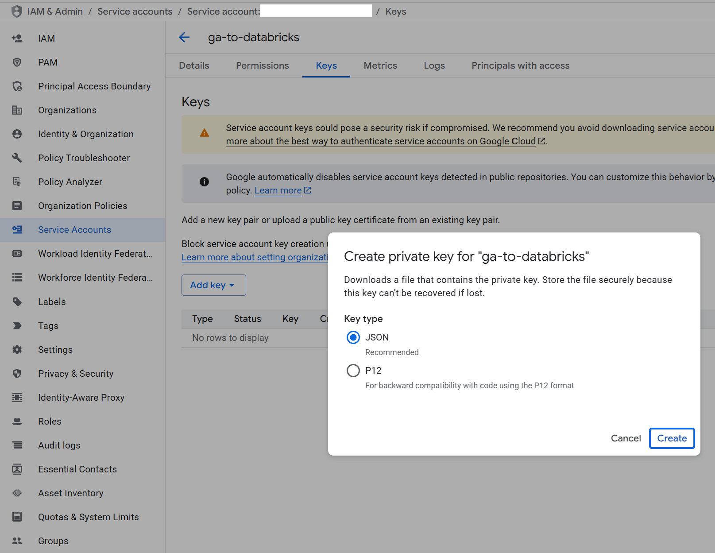Open the Logs tab
The image size is (715, 553).
pyautogui.click(x=434, y=66)
